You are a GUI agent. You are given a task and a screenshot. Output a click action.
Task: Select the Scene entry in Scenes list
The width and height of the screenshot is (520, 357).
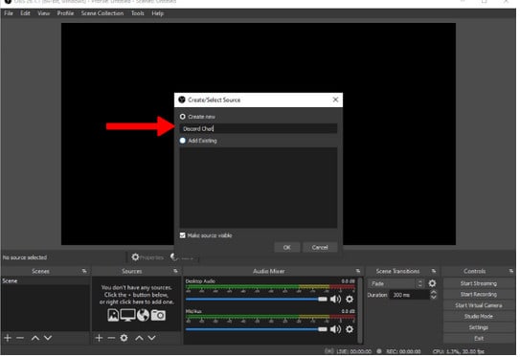pos(45,281)
